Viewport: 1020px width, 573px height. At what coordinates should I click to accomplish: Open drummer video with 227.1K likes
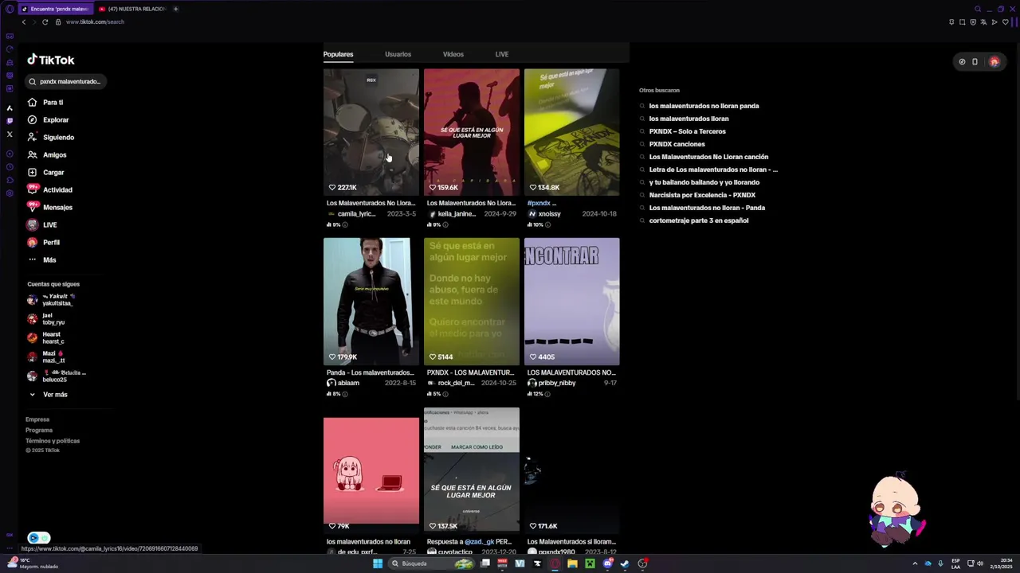pos(371,132)
